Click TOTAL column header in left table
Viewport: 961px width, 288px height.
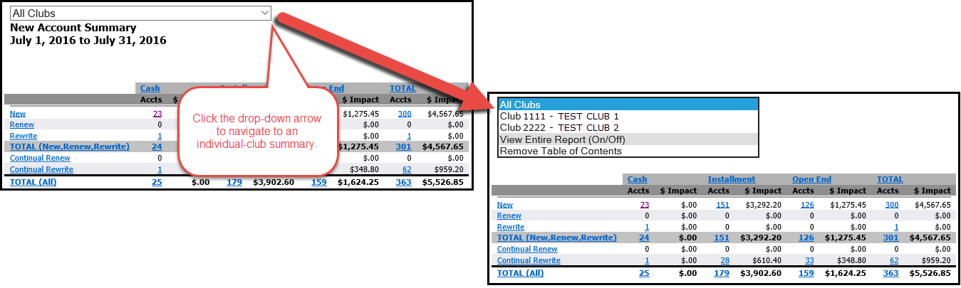click(x=402, y=88)
